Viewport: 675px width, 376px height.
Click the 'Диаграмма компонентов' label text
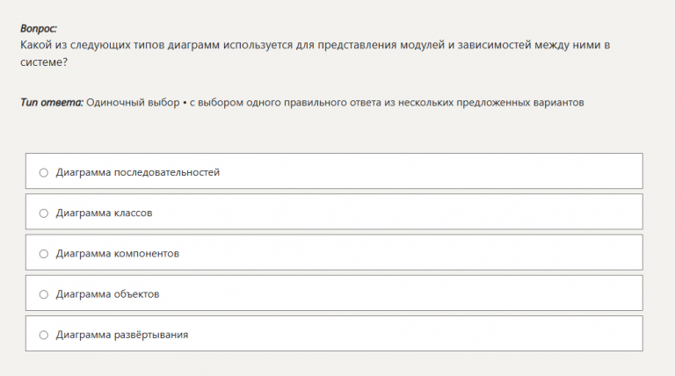point(117,254)
